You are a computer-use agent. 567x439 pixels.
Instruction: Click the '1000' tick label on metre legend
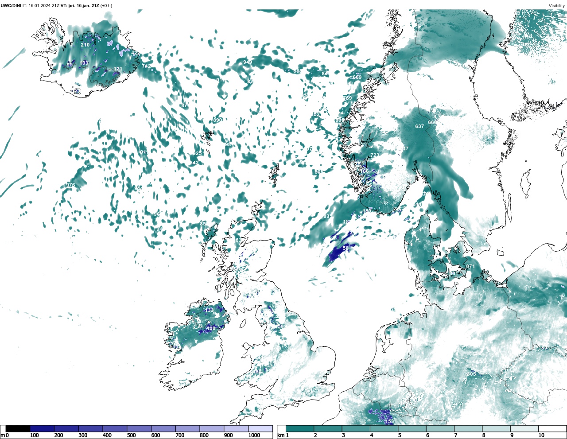pyautogui.click(x=254, y=435)
